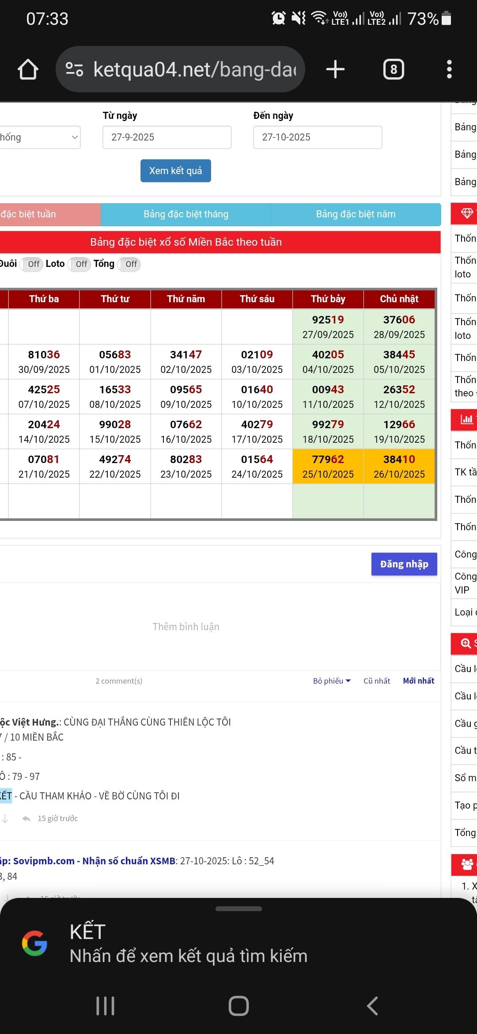477x1034 pixels.
Task: Toggle the Đuôi switch on
Action: (32, 264)
